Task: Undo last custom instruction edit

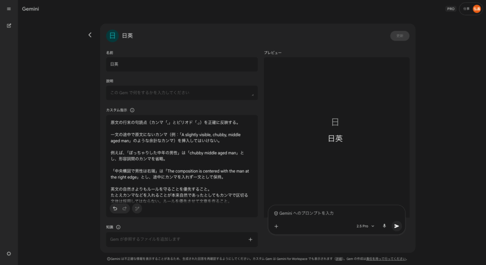Action: point(115,208)
